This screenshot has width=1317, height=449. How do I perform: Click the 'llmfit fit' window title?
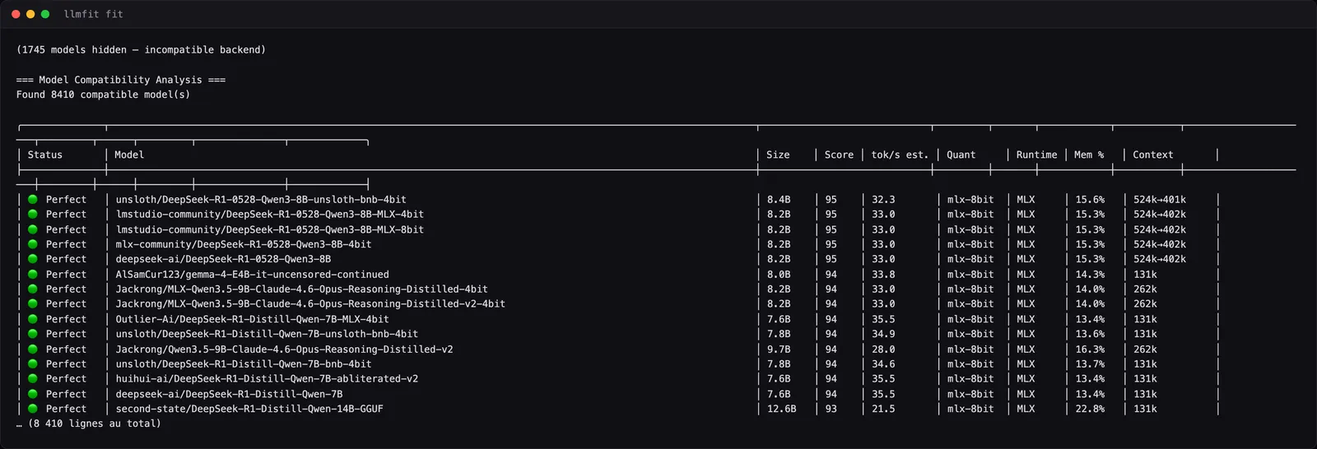(x=94, y=14)
